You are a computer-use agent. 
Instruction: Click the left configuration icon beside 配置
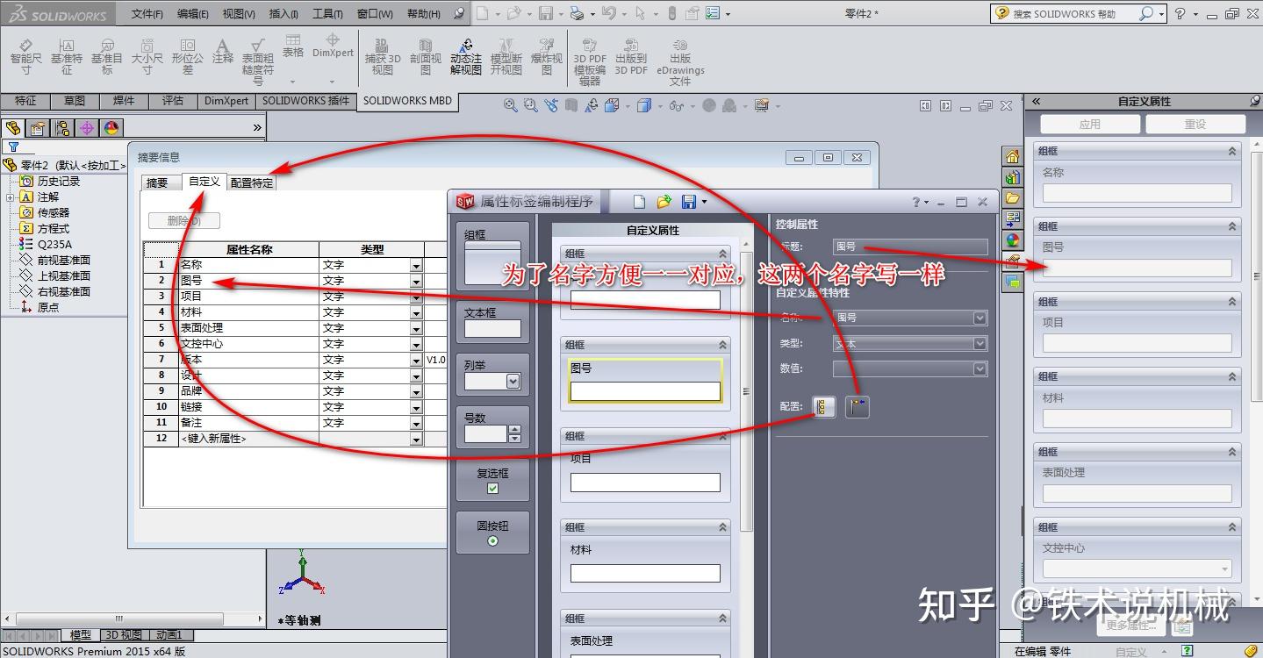[x=823, y=406]
